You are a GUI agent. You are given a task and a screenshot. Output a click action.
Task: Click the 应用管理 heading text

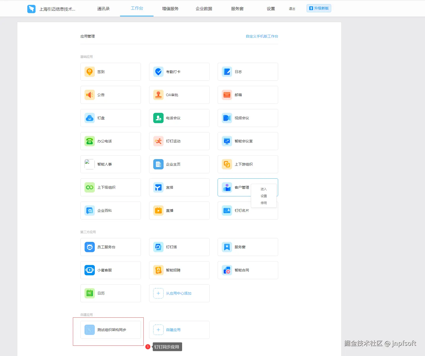point(88,36)
